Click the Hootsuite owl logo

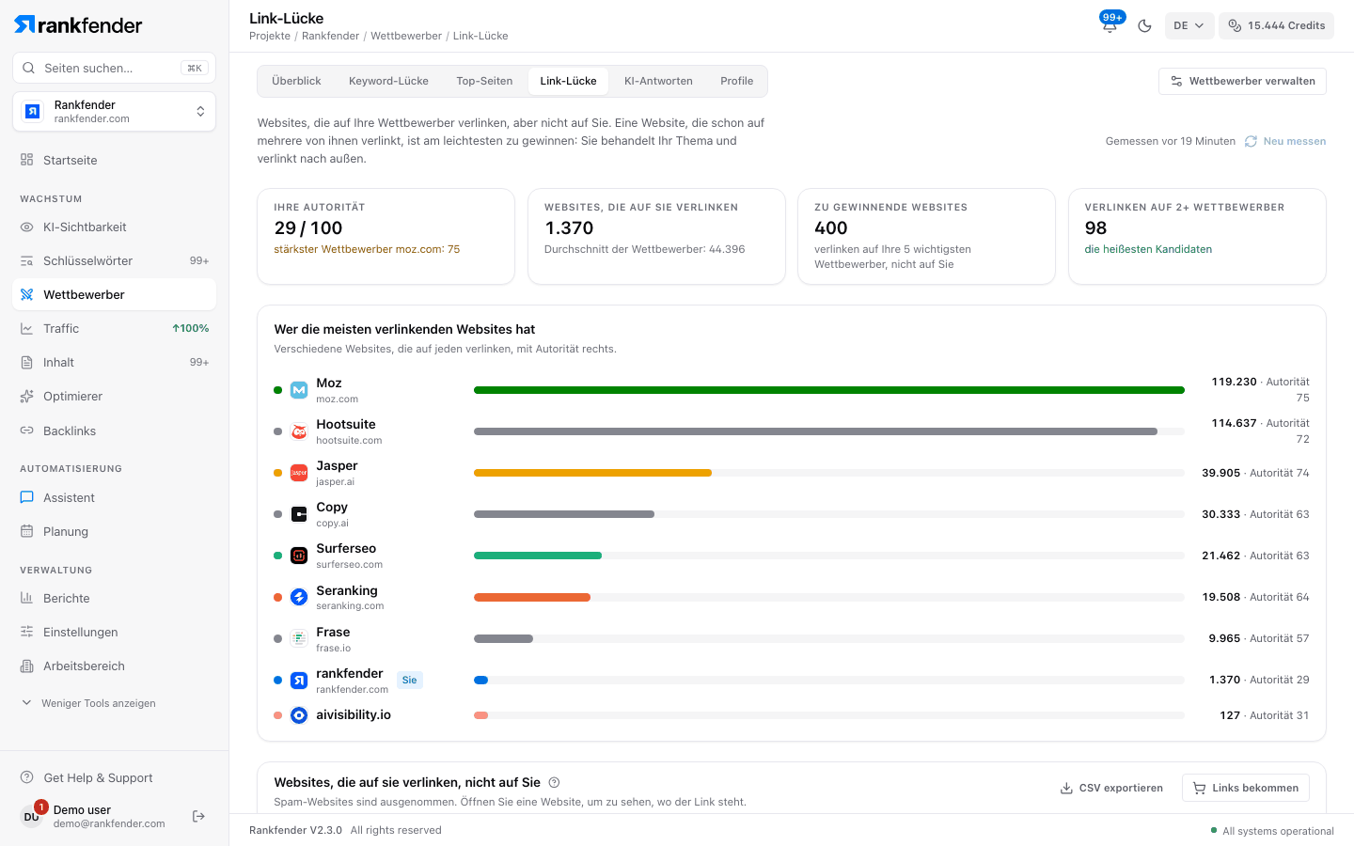click(299, 431)
